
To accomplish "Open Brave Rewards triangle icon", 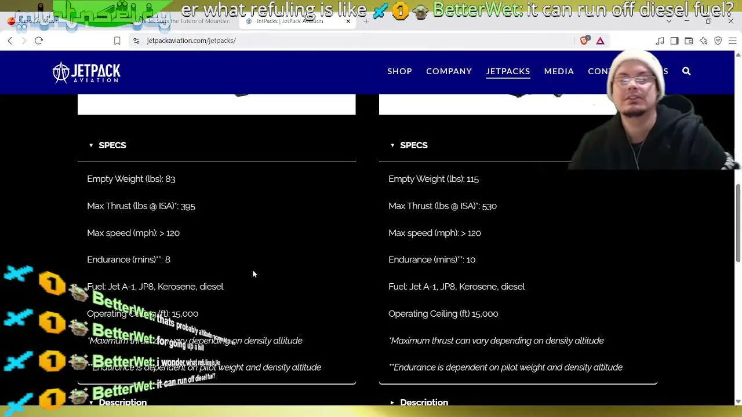I will point(600,41).
